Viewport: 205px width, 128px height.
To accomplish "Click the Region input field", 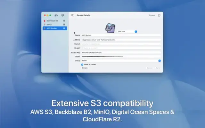I will [121, 48].
